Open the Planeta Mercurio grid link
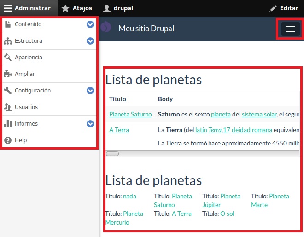Screen dimensions: 304x237 pos(124,218)
